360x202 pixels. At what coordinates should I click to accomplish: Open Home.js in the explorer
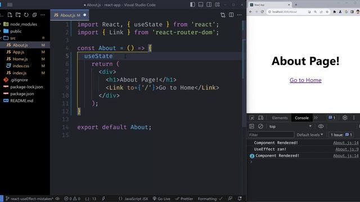[20, 59]
